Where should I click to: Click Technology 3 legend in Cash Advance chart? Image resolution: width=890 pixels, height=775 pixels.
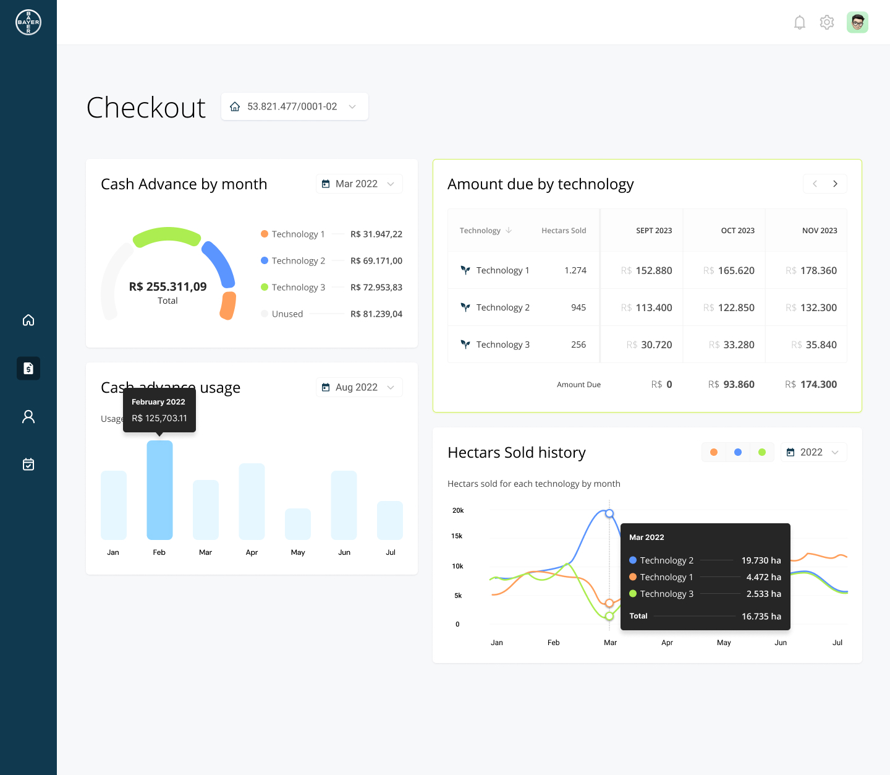coord(293,287)
